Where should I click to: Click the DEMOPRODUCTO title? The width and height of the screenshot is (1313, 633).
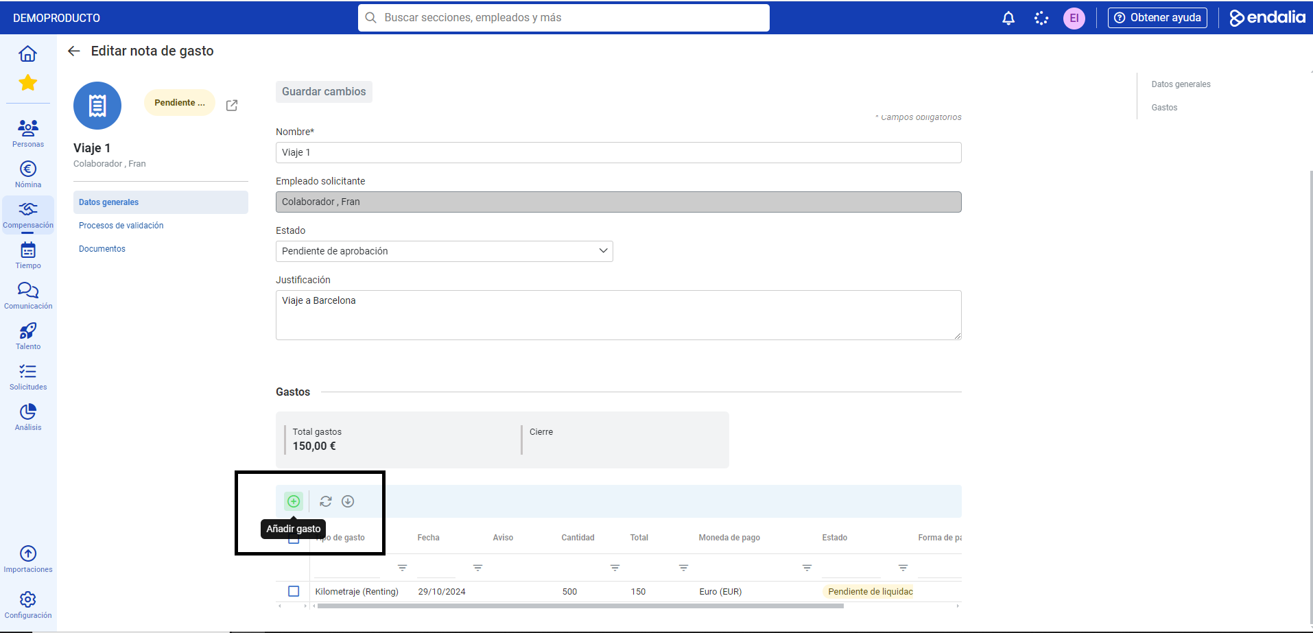click(56, 19)
